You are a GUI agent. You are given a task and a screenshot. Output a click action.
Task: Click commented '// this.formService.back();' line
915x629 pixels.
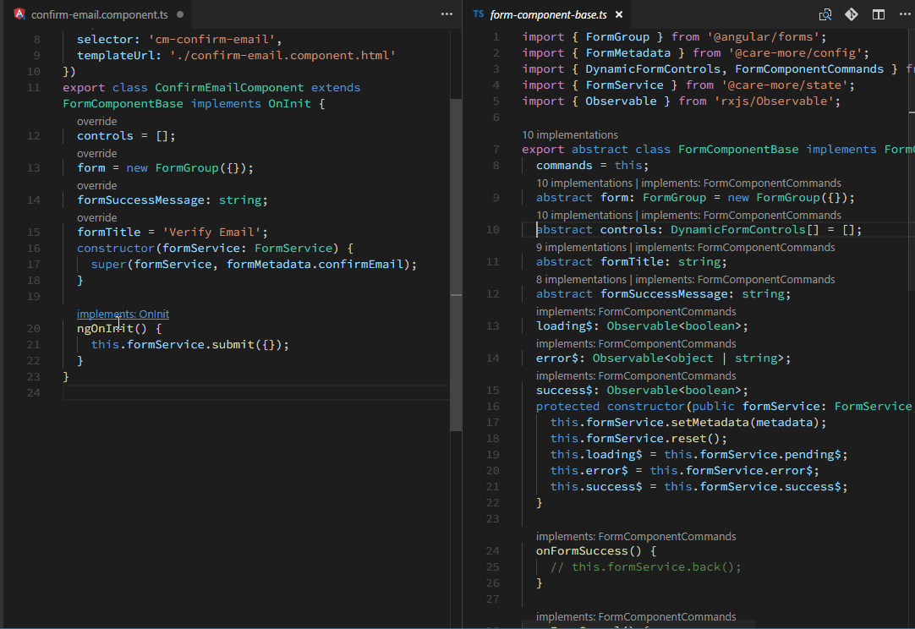pos(645,567)
